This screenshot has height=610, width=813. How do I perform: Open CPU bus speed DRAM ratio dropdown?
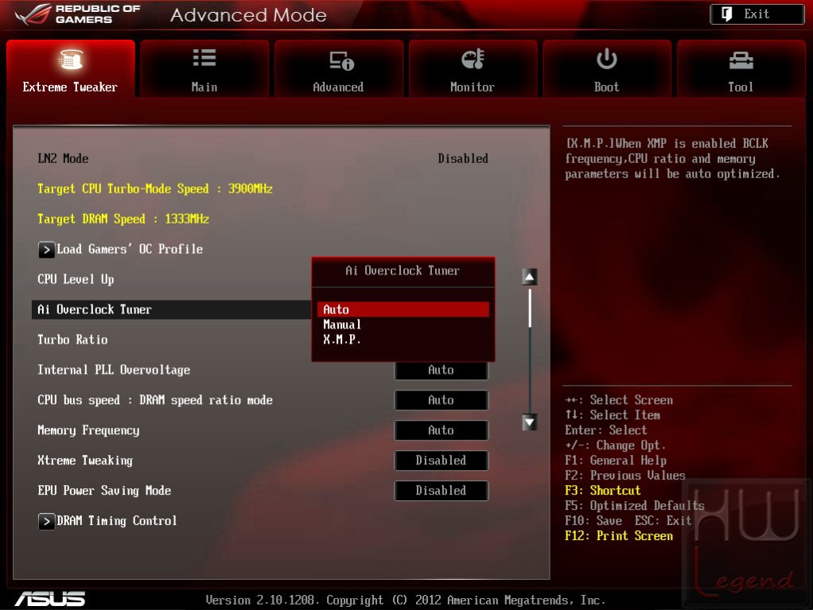(x=442, y=400)
